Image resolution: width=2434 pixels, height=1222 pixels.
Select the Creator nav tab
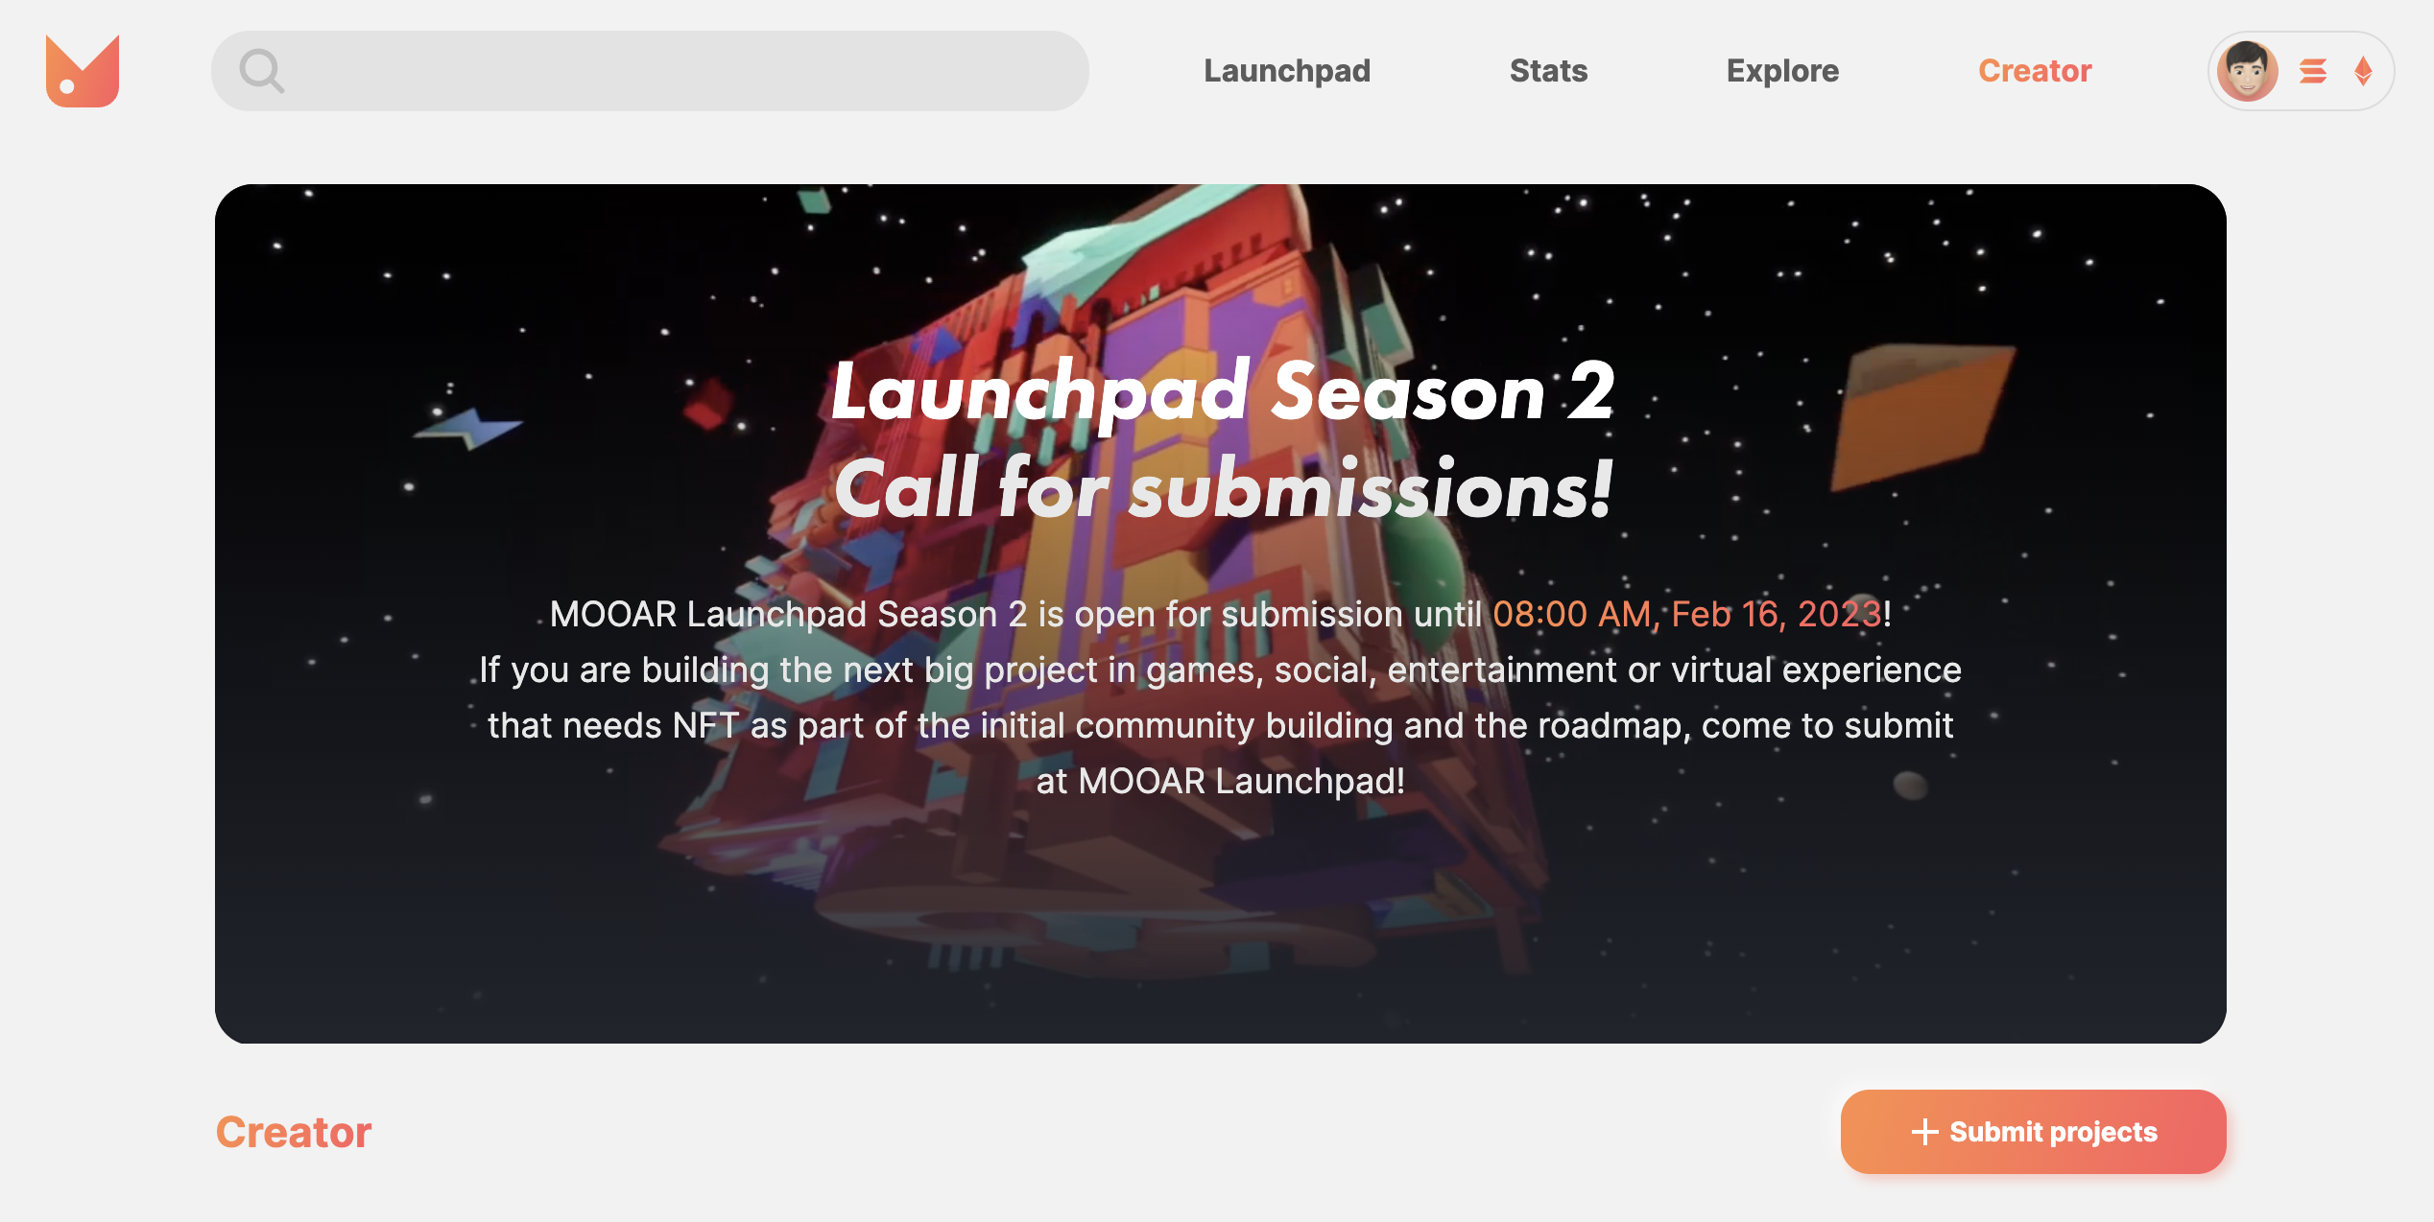(x=2035, y=71)
